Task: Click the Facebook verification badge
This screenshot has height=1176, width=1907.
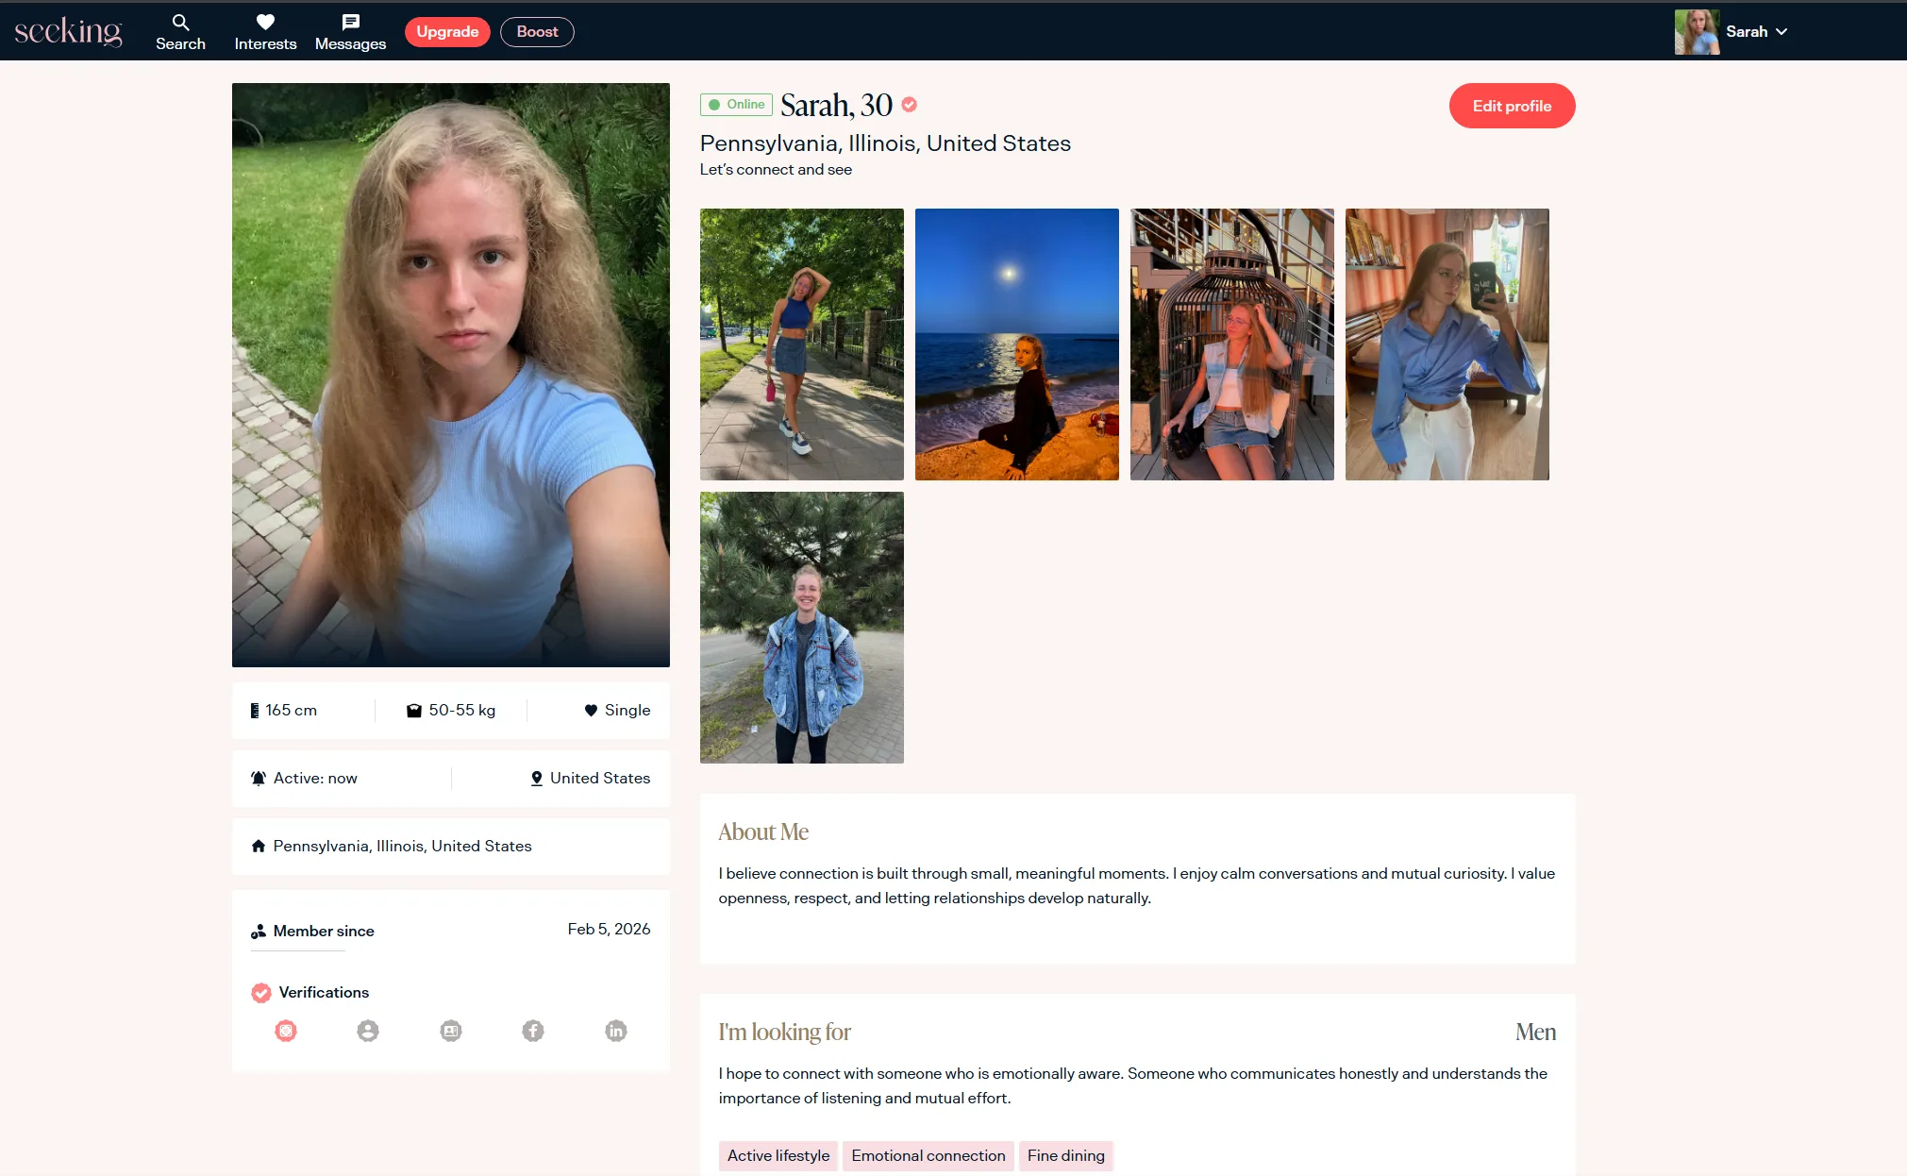Action: coord(533,1031)
